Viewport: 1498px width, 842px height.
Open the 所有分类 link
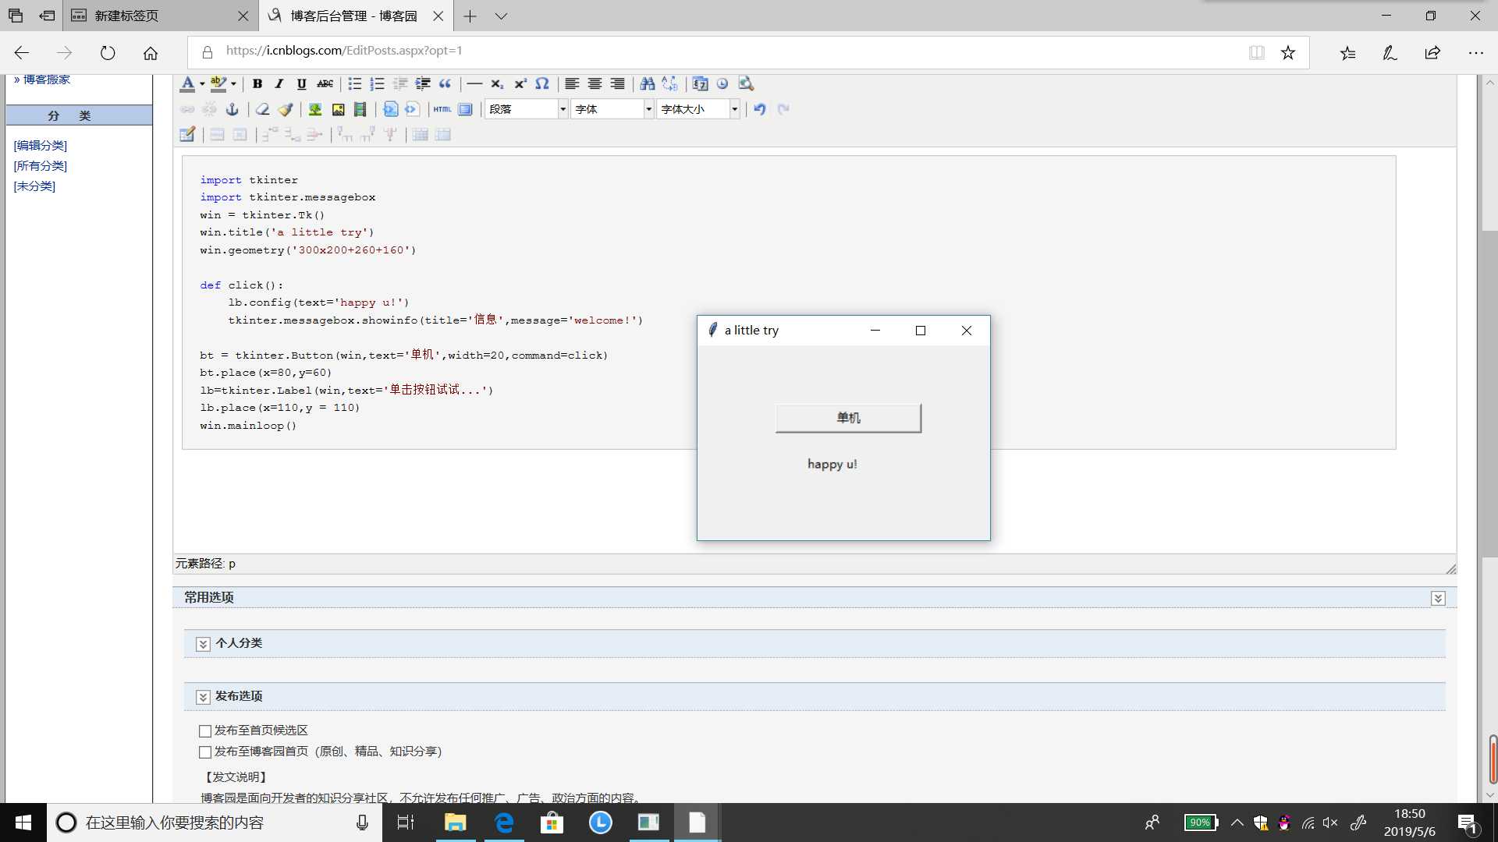pyautogui.click(x=41, y=166)
